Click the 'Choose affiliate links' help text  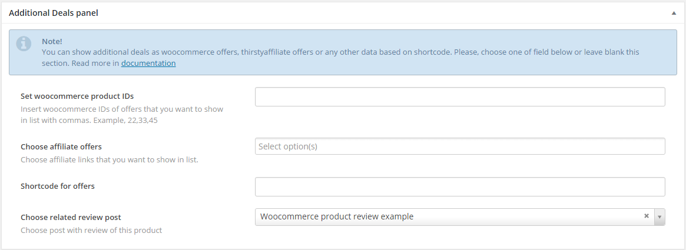(109, 159)
